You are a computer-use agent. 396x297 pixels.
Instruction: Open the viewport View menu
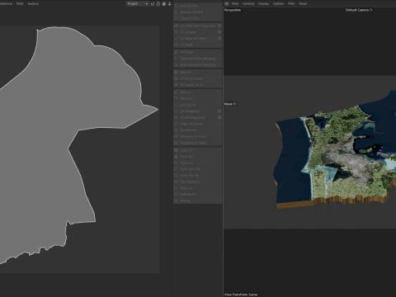coord(235,3)
